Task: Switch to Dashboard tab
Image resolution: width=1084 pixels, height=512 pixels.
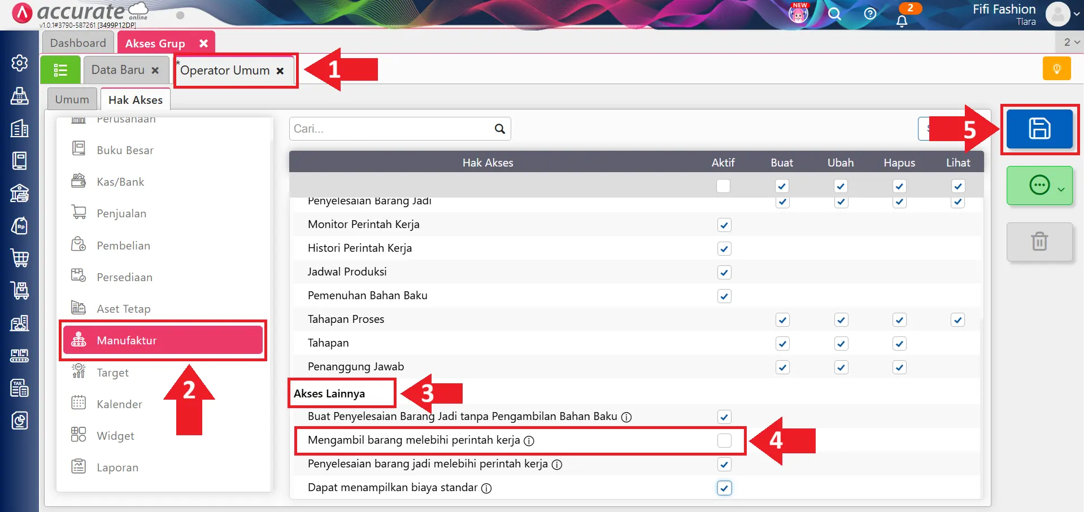Action: tap(78, 43)
